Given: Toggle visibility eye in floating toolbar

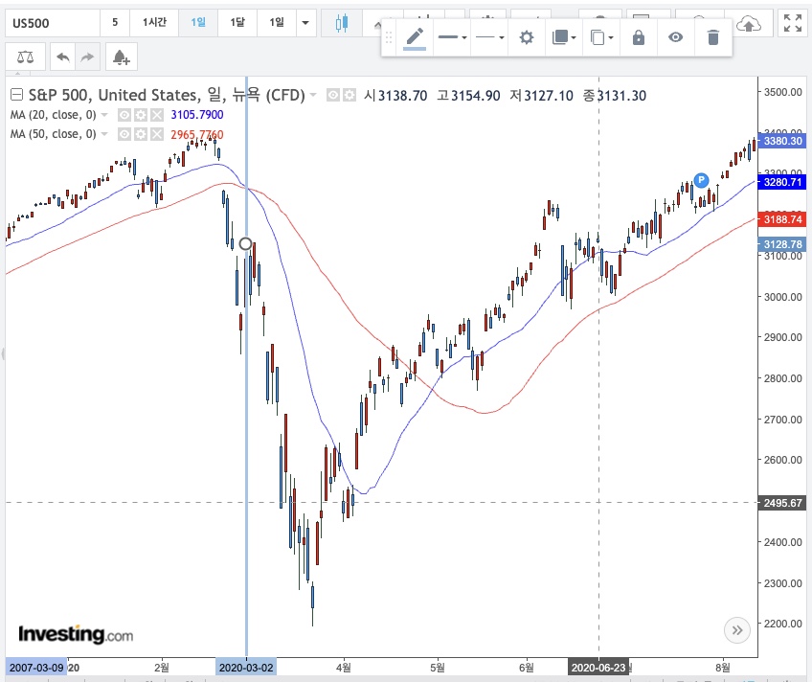Looking at the screenshot, I should [675, 37].
